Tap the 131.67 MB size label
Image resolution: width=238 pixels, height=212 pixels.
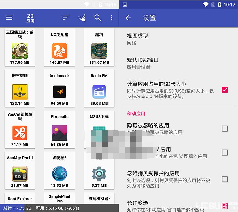click(99, 62)
